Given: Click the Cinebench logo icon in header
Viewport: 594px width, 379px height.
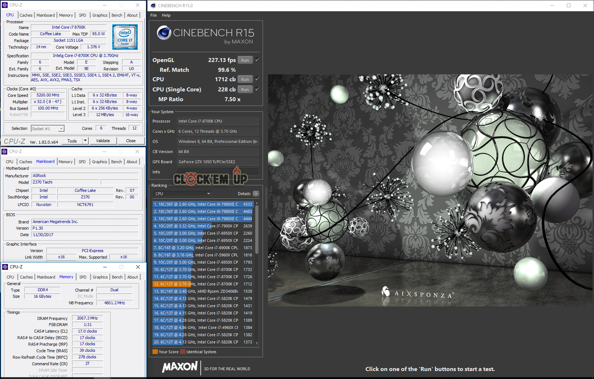Looking at the screenshot, I should [x=164, y=33].
